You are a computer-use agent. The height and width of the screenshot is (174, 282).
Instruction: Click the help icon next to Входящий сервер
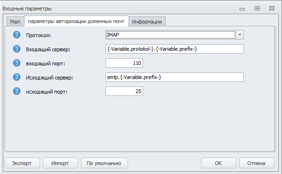[x=16, y=49]
